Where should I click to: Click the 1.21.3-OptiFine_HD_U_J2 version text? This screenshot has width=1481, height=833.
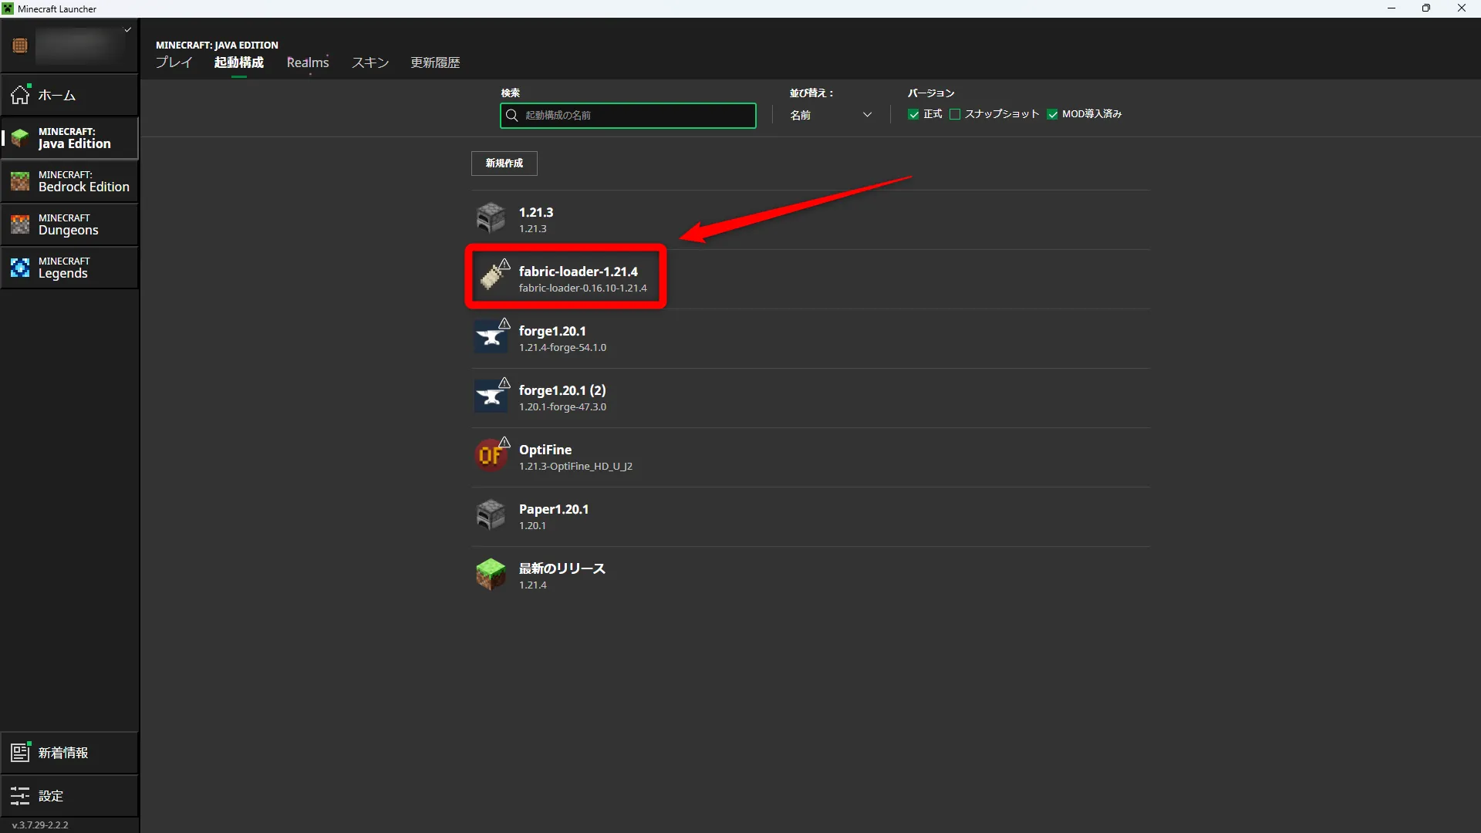pyautogui.click(x=575, y=467)
